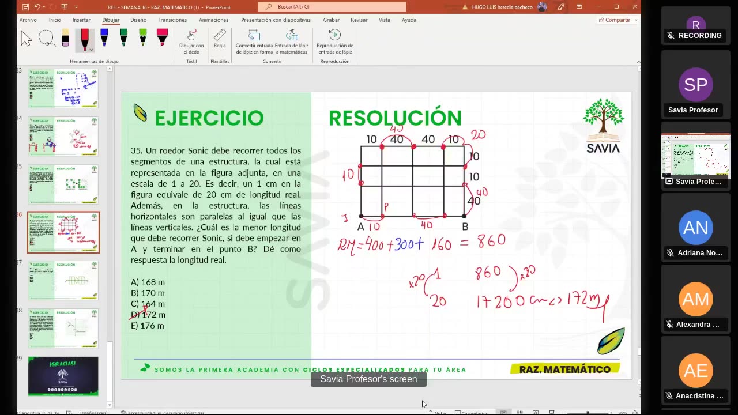Click the pen-sparkle icon beside account avatar
The image size is (738, 415).
point(561,7)
